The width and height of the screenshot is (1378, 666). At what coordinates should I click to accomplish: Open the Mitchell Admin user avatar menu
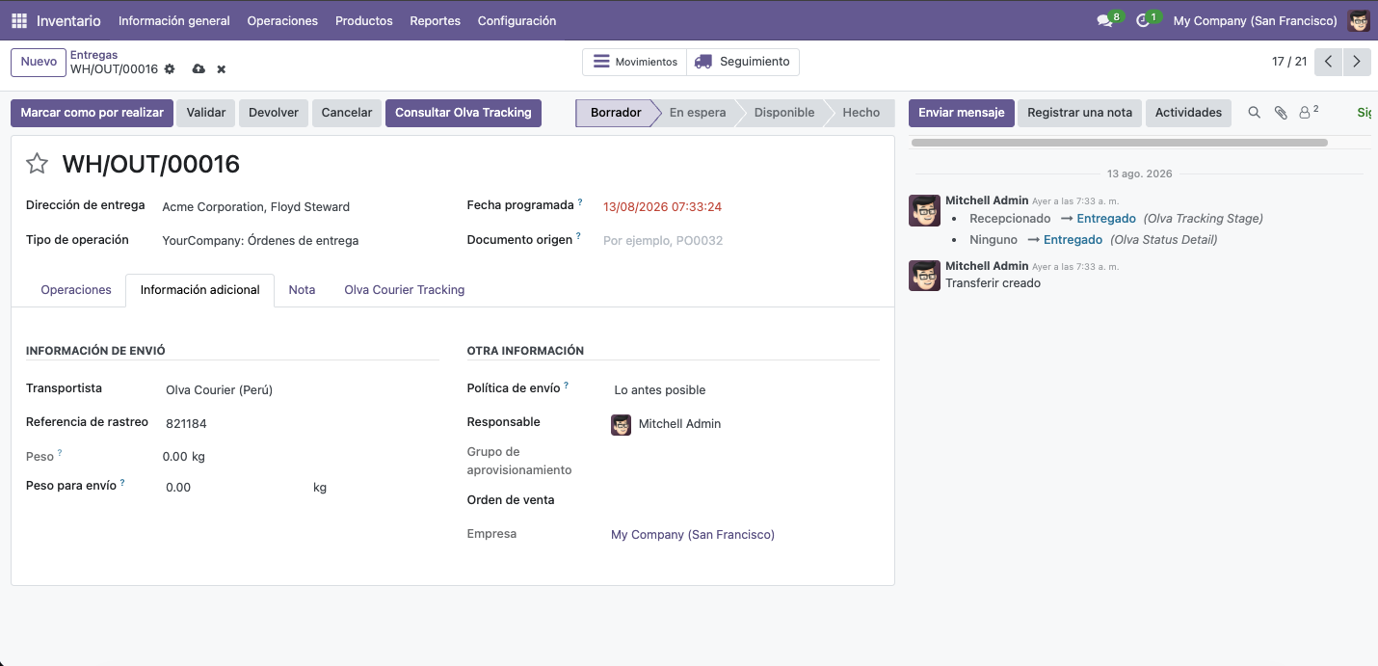[x=1359, y=20]
